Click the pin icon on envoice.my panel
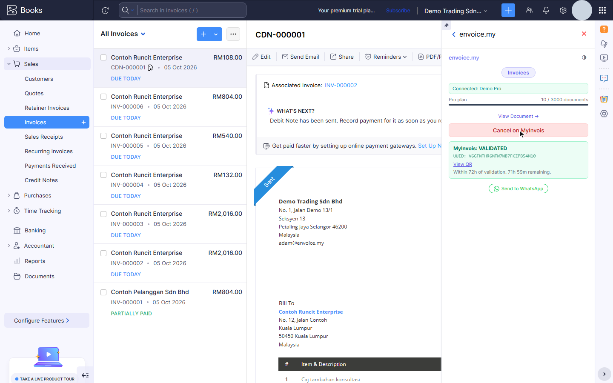 click(446, 26)
